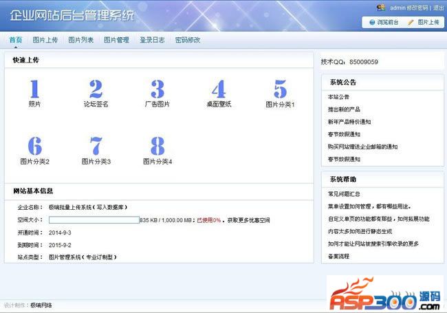Click the space usage progress bar
This screenshot has height=313, width=447.
(94, 219)
